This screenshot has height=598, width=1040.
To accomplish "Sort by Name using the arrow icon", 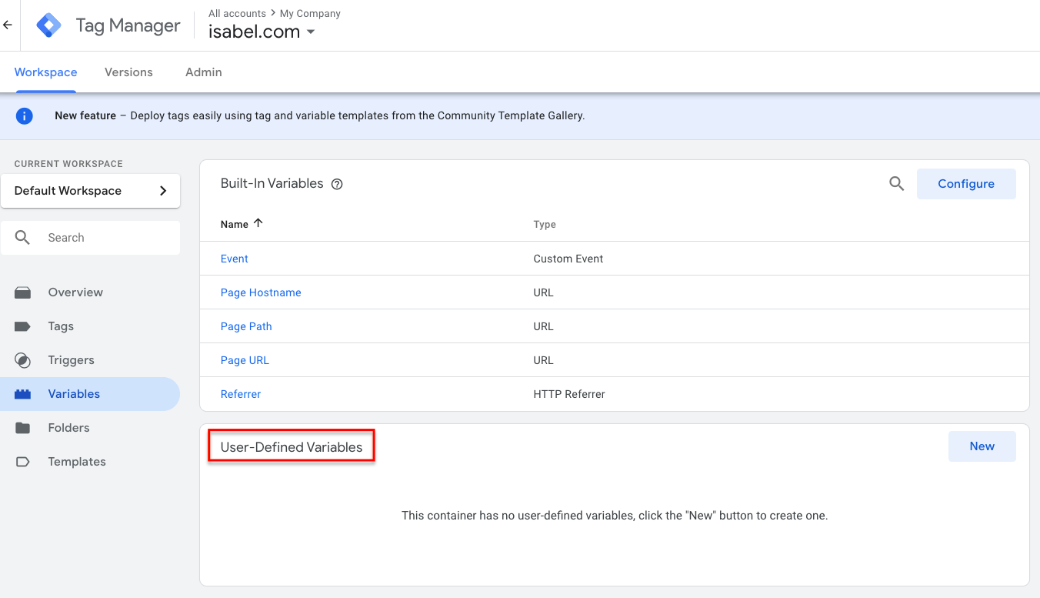I will pos(258,223).
